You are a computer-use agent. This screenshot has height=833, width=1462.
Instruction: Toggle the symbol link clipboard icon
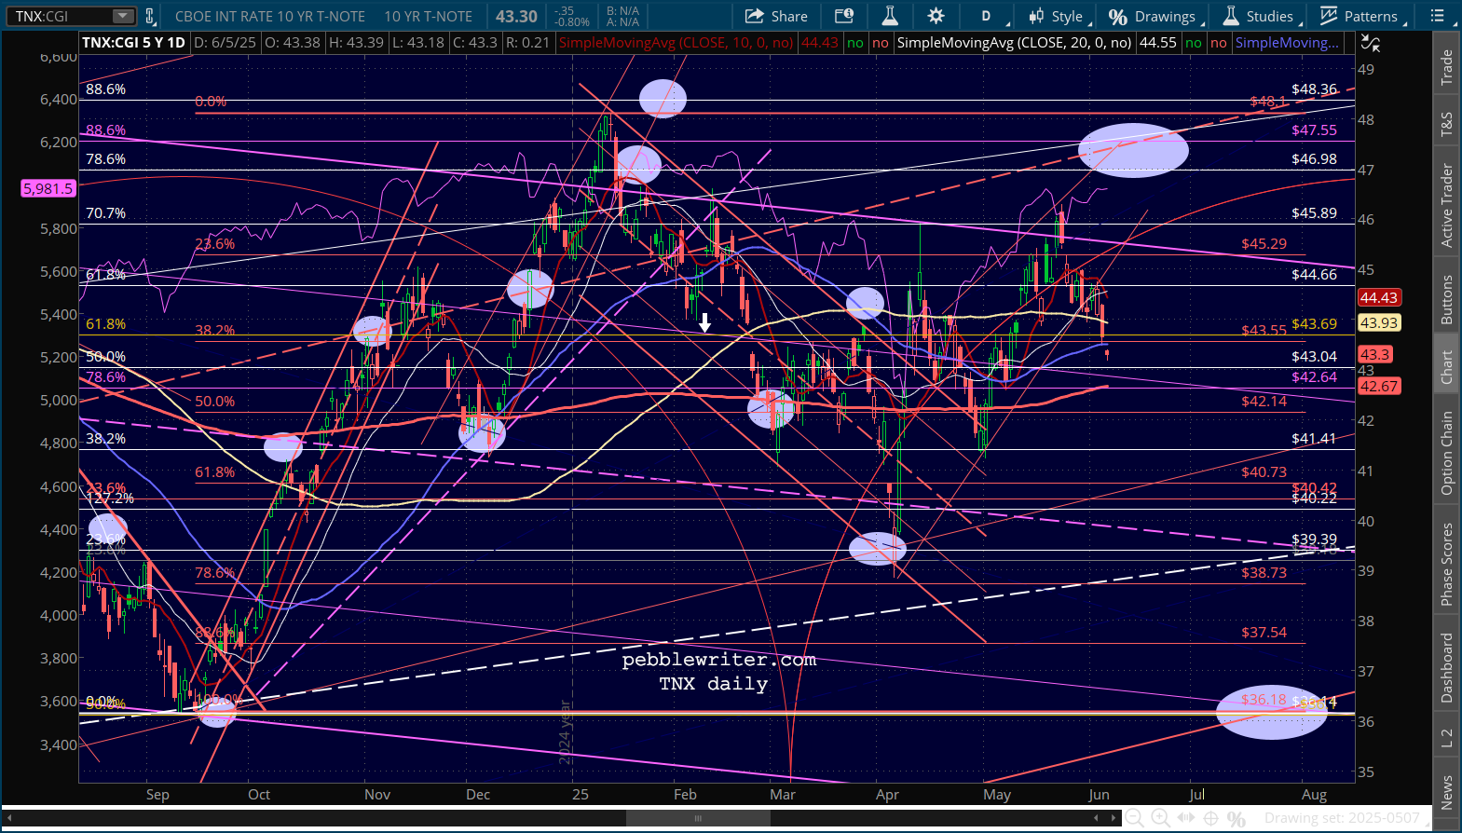click(150, 16)
